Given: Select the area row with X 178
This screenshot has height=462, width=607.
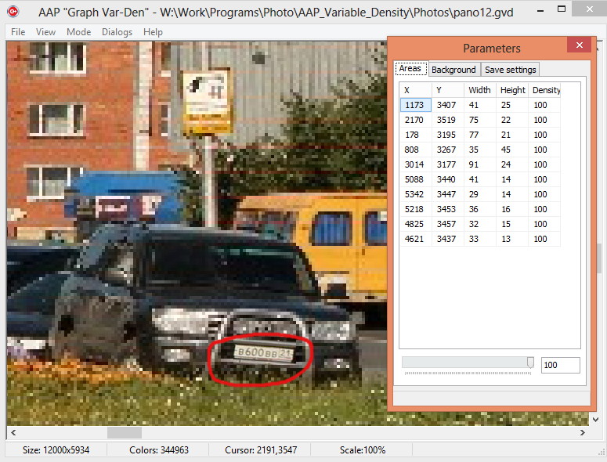Looking at the screenshot, I should 480,135.
